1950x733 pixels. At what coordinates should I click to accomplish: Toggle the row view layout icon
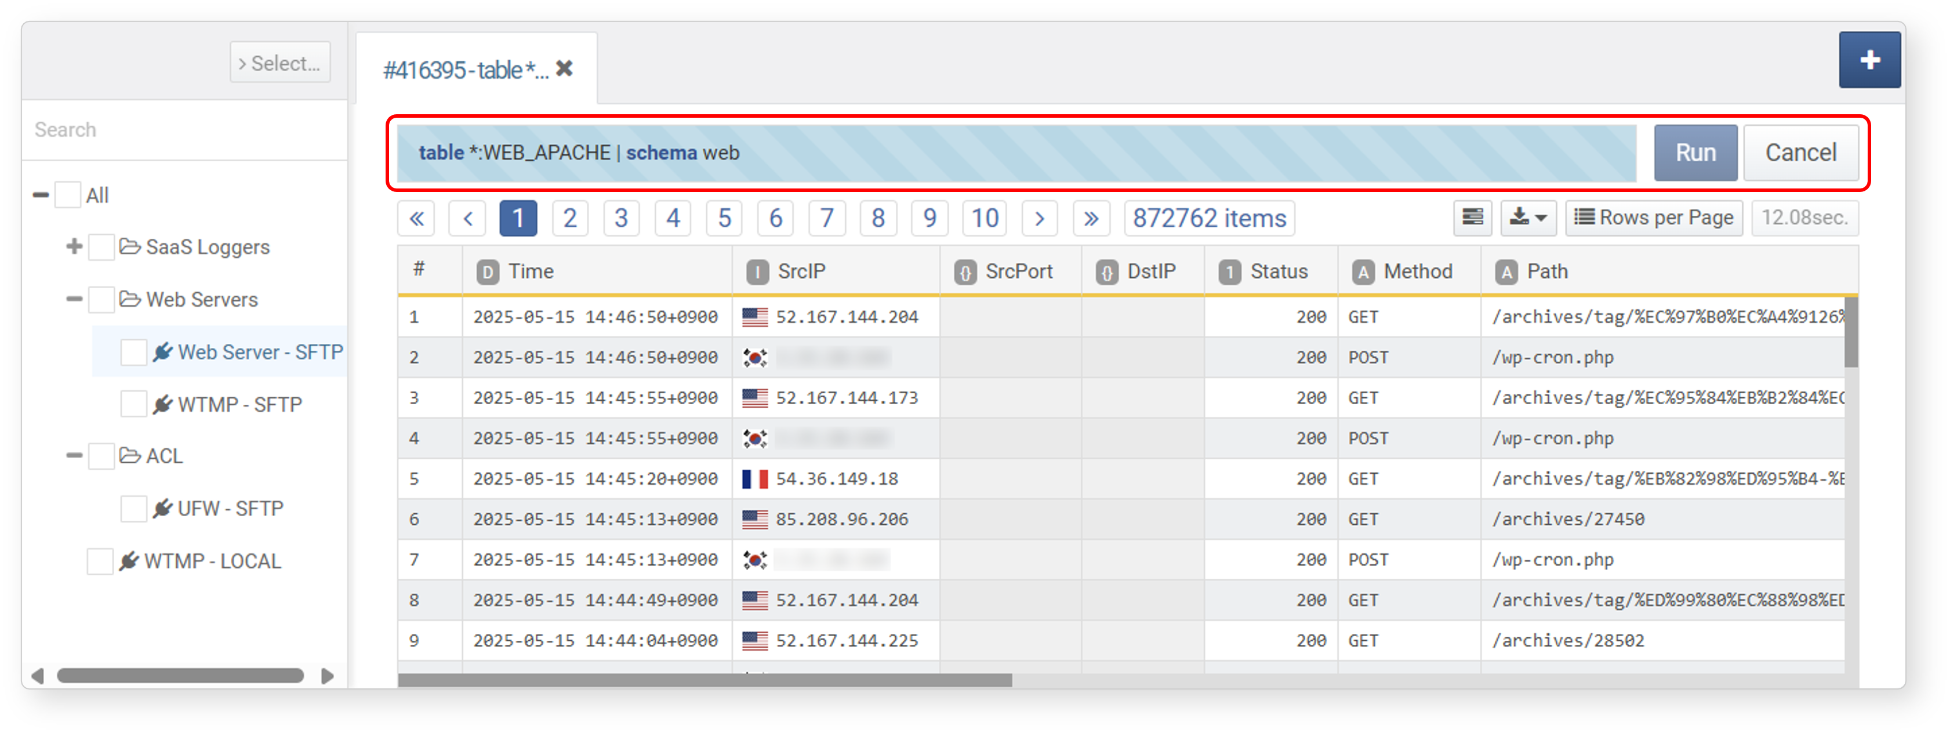coord(1472,218)
